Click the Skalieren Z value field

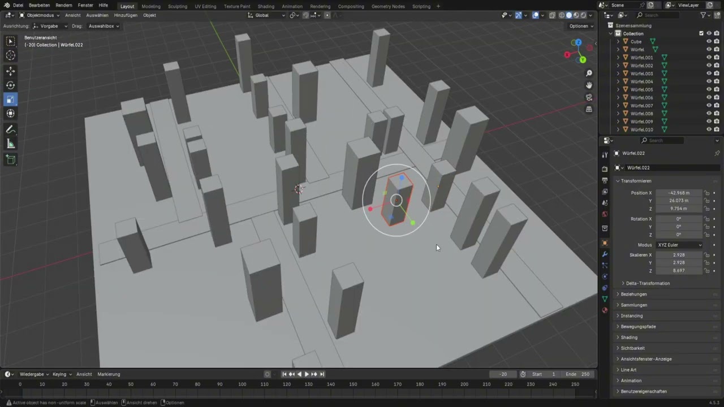point(679,271)
